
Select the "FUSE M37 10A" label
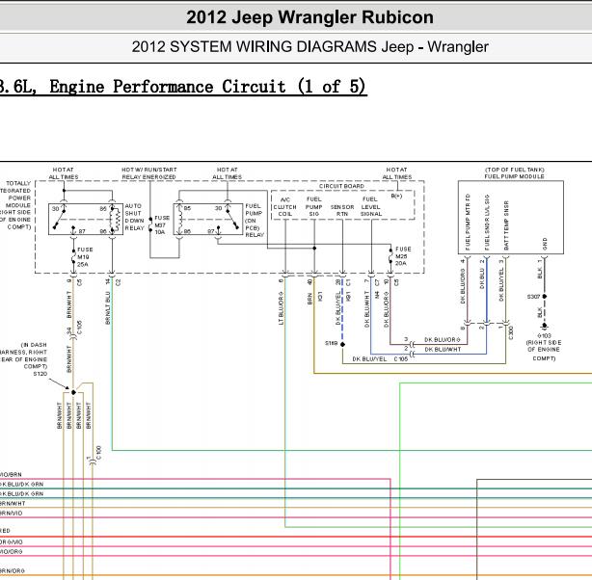pos(162,224)
